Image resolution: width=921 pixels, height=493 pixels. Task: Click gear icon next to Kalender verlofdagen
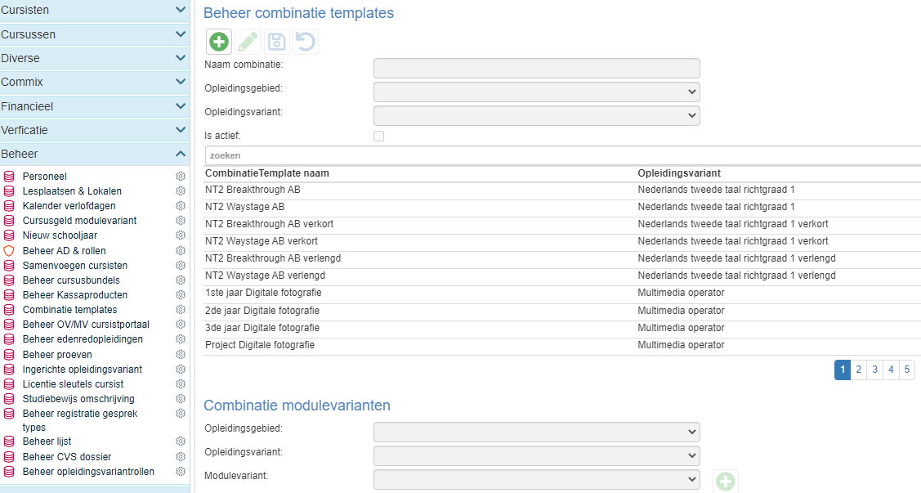click(181, 206)
